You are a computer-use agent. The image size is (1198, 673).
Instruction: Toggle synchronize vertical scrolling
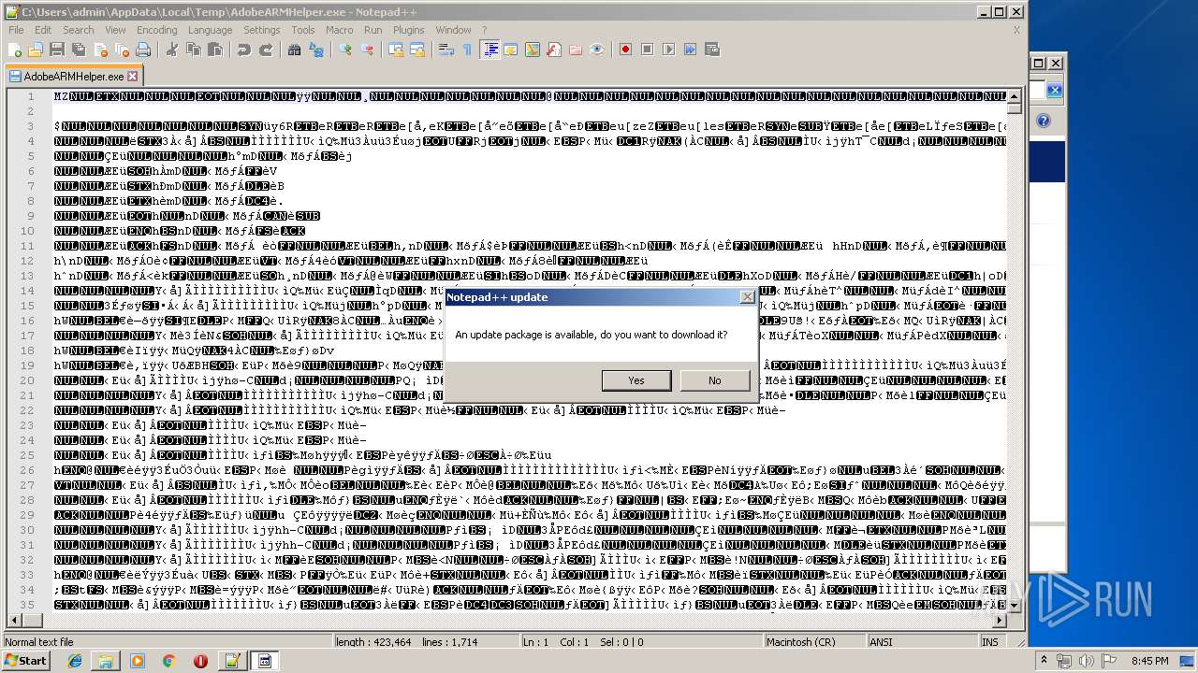click(397, 50)
